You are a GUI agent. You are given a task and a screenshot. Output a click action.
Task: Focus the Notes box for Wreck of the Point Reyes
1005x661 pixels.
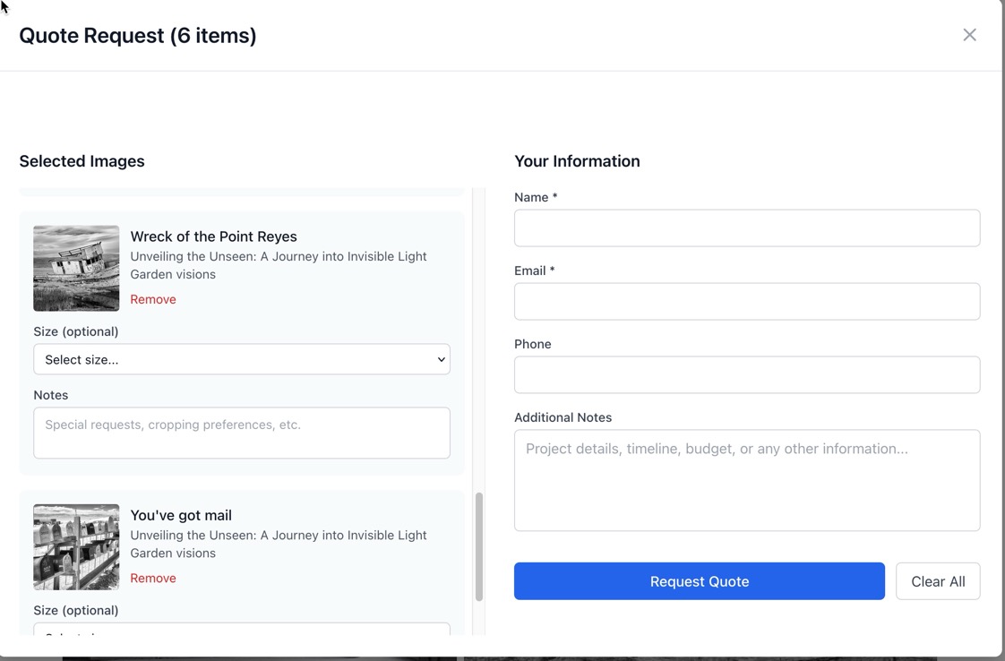[x=242, y=433]
